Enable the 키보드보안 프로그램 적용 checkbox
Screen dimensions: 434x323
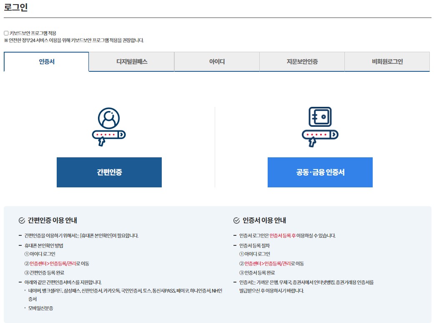(x=5, y=33)
